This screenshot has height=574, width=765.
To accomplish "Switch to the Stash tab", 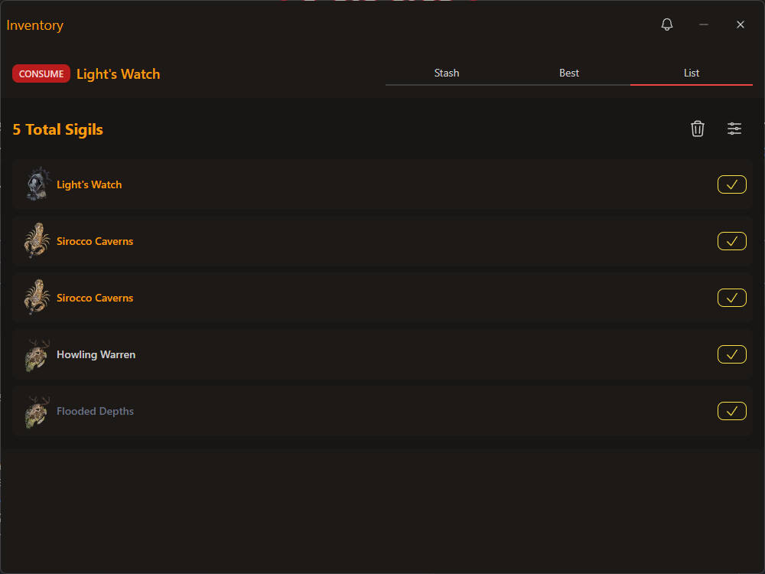I will tap(447, 73).
